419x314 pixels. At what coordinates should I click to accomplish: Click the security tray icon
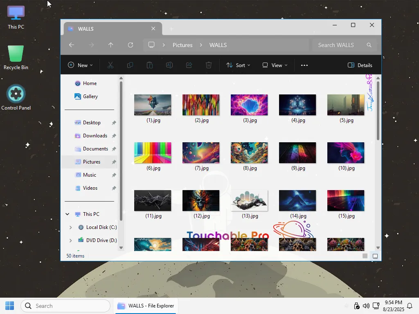[x=356, y=306]
